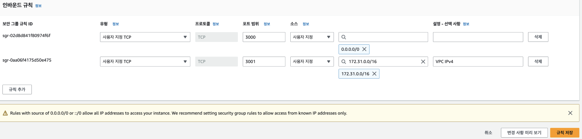Image resolution: width=582 pixels, height=139 pixels.
Task: Open 유형 dropdown for port 3000 rule
Action: tap(145, 37)
